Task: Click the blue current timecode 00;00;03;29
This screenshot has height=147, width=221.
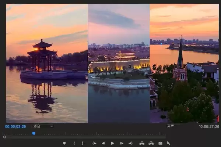Action: point(15,126)
